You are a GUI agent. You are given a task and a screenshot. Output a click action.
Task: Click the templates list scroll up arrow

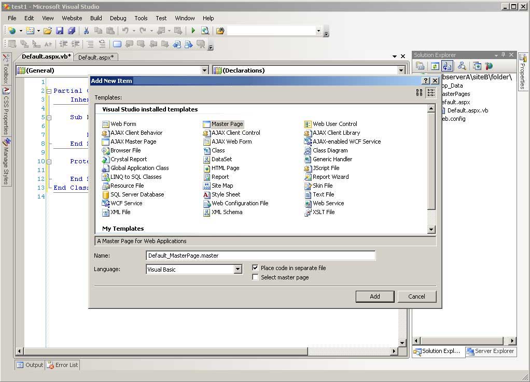point(431,109)
